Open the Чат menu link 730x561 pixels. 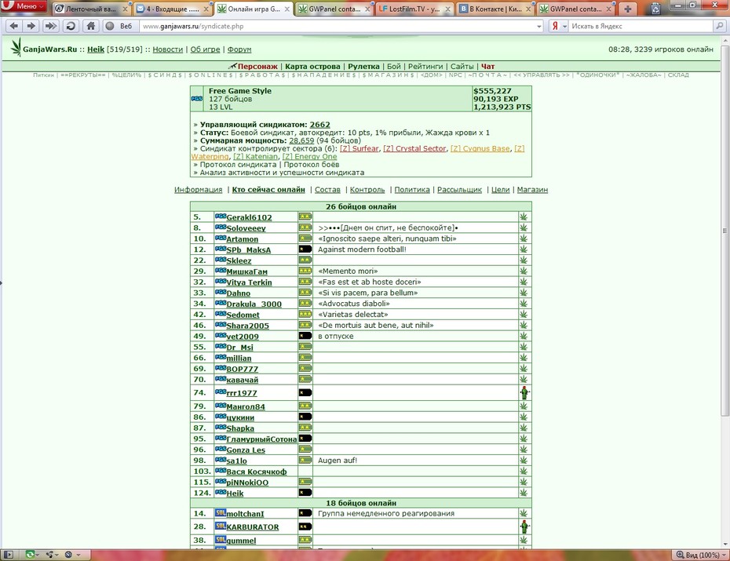click(488, 67)
